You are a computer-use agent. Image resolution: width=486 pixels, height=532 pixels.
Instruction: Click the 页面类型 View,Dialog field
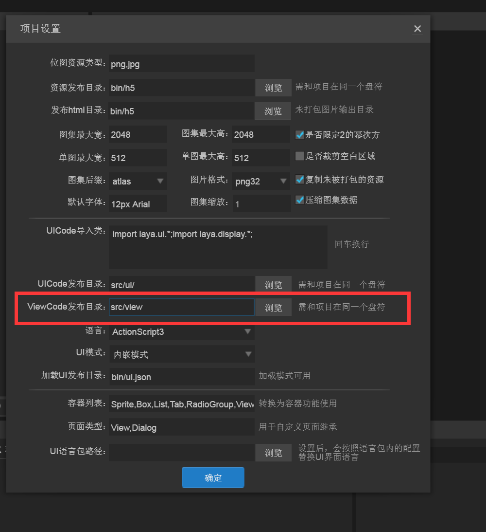pyautogui.click(x=182, y=427)
